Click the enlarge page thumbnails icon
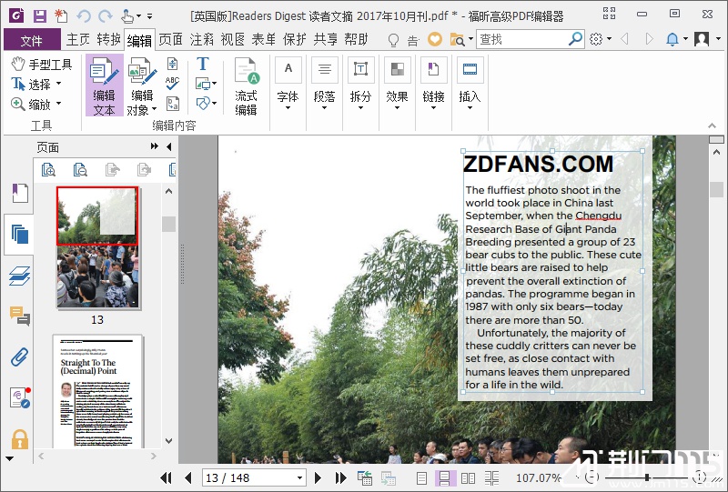Viewport: 728px width, 492px height. coord(48,170)
